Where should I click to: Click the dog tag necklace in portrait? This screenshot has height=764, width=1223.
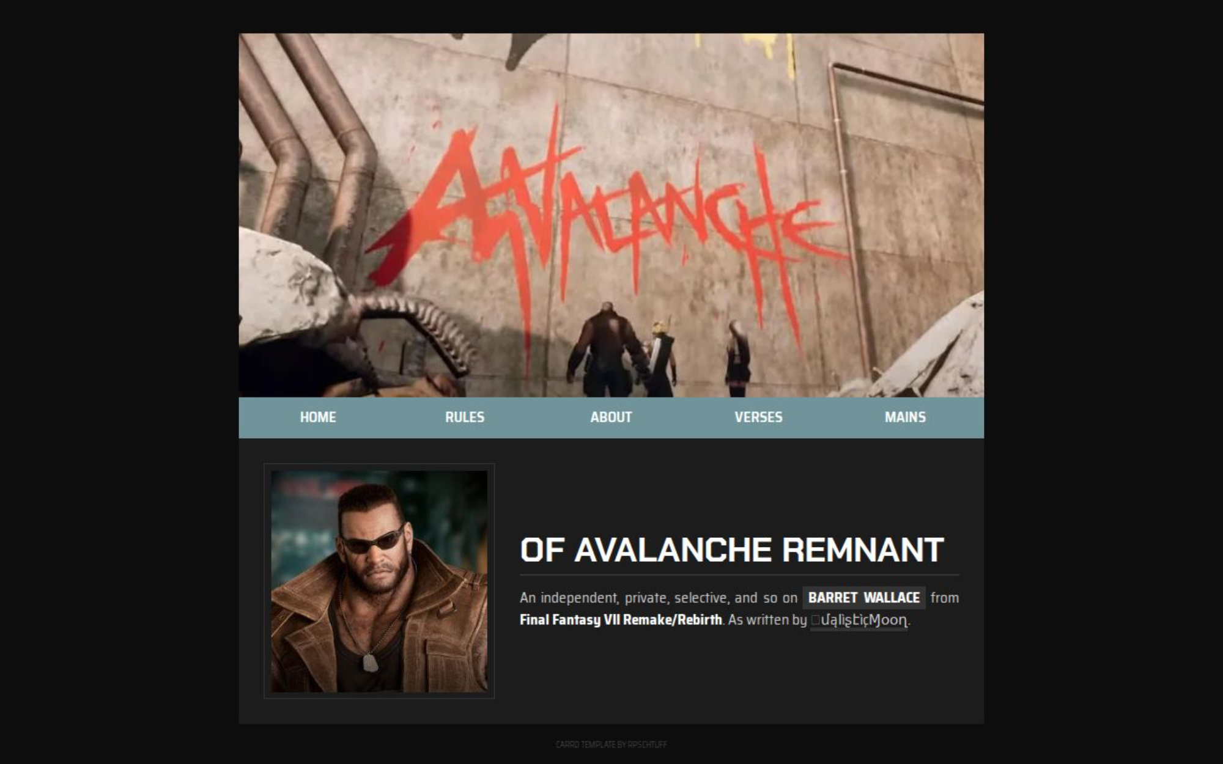[370, 663]
